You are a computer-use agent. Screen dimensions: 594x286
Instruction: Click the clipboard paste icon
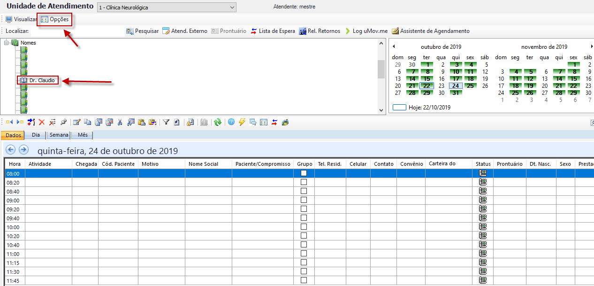[x=141, y=122]
